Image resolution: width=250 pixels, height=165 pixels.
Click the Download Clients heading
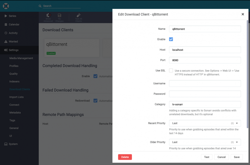pyautogui.click(x=58, y=30)
